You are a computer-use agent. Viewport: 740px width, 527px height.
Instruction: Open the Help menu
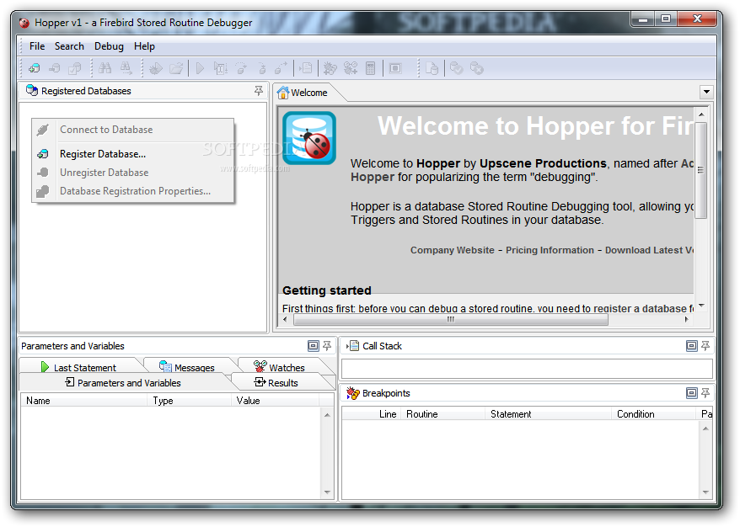click(144, 46)
